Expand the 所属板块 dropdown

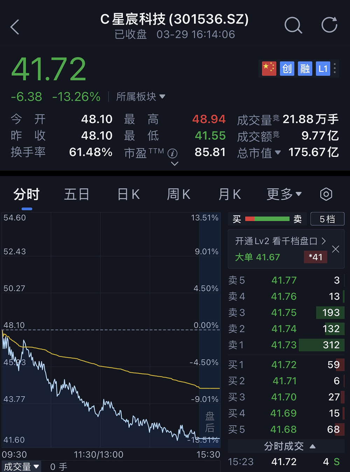tap(140, 97)
